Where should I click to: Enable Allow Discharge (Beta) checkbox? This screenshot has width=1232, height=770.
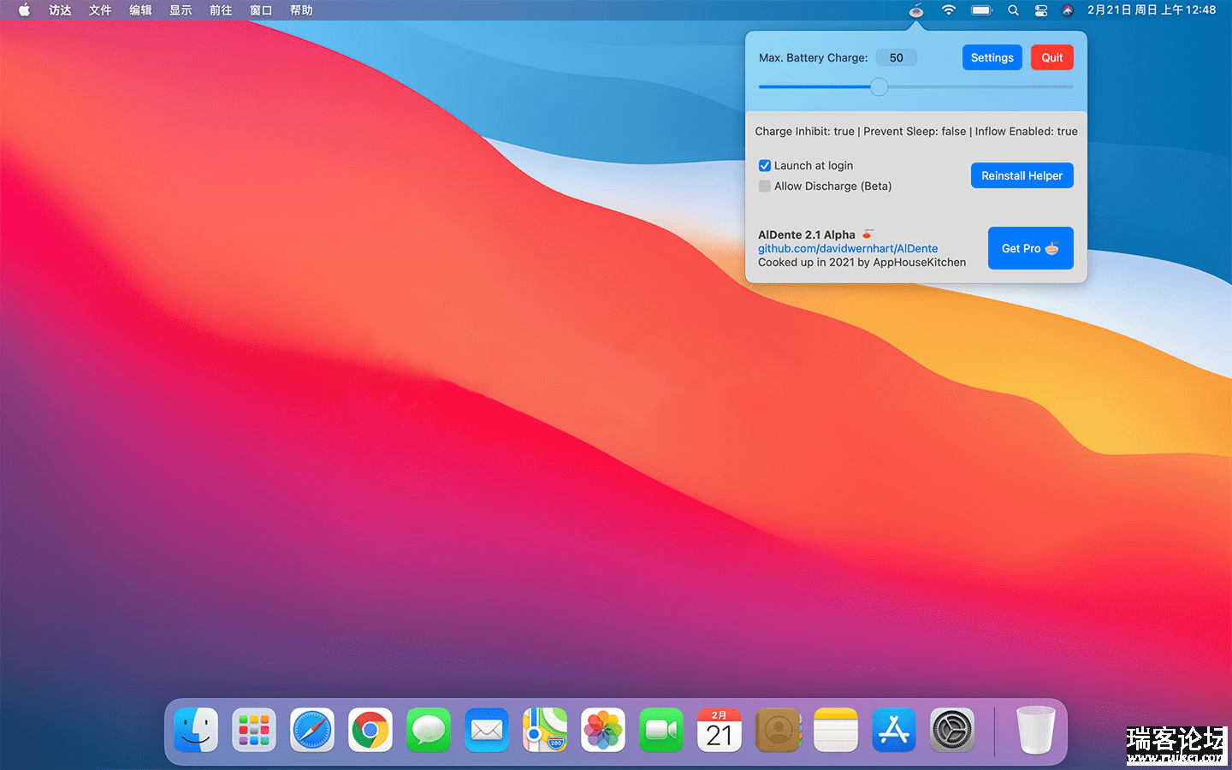765,186
